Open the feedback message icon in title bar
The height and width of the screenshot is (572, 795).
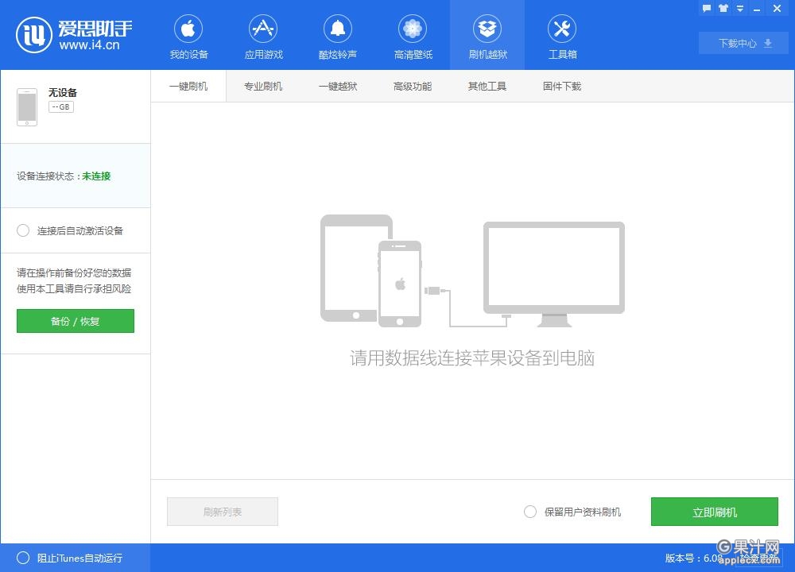[707, 8]
